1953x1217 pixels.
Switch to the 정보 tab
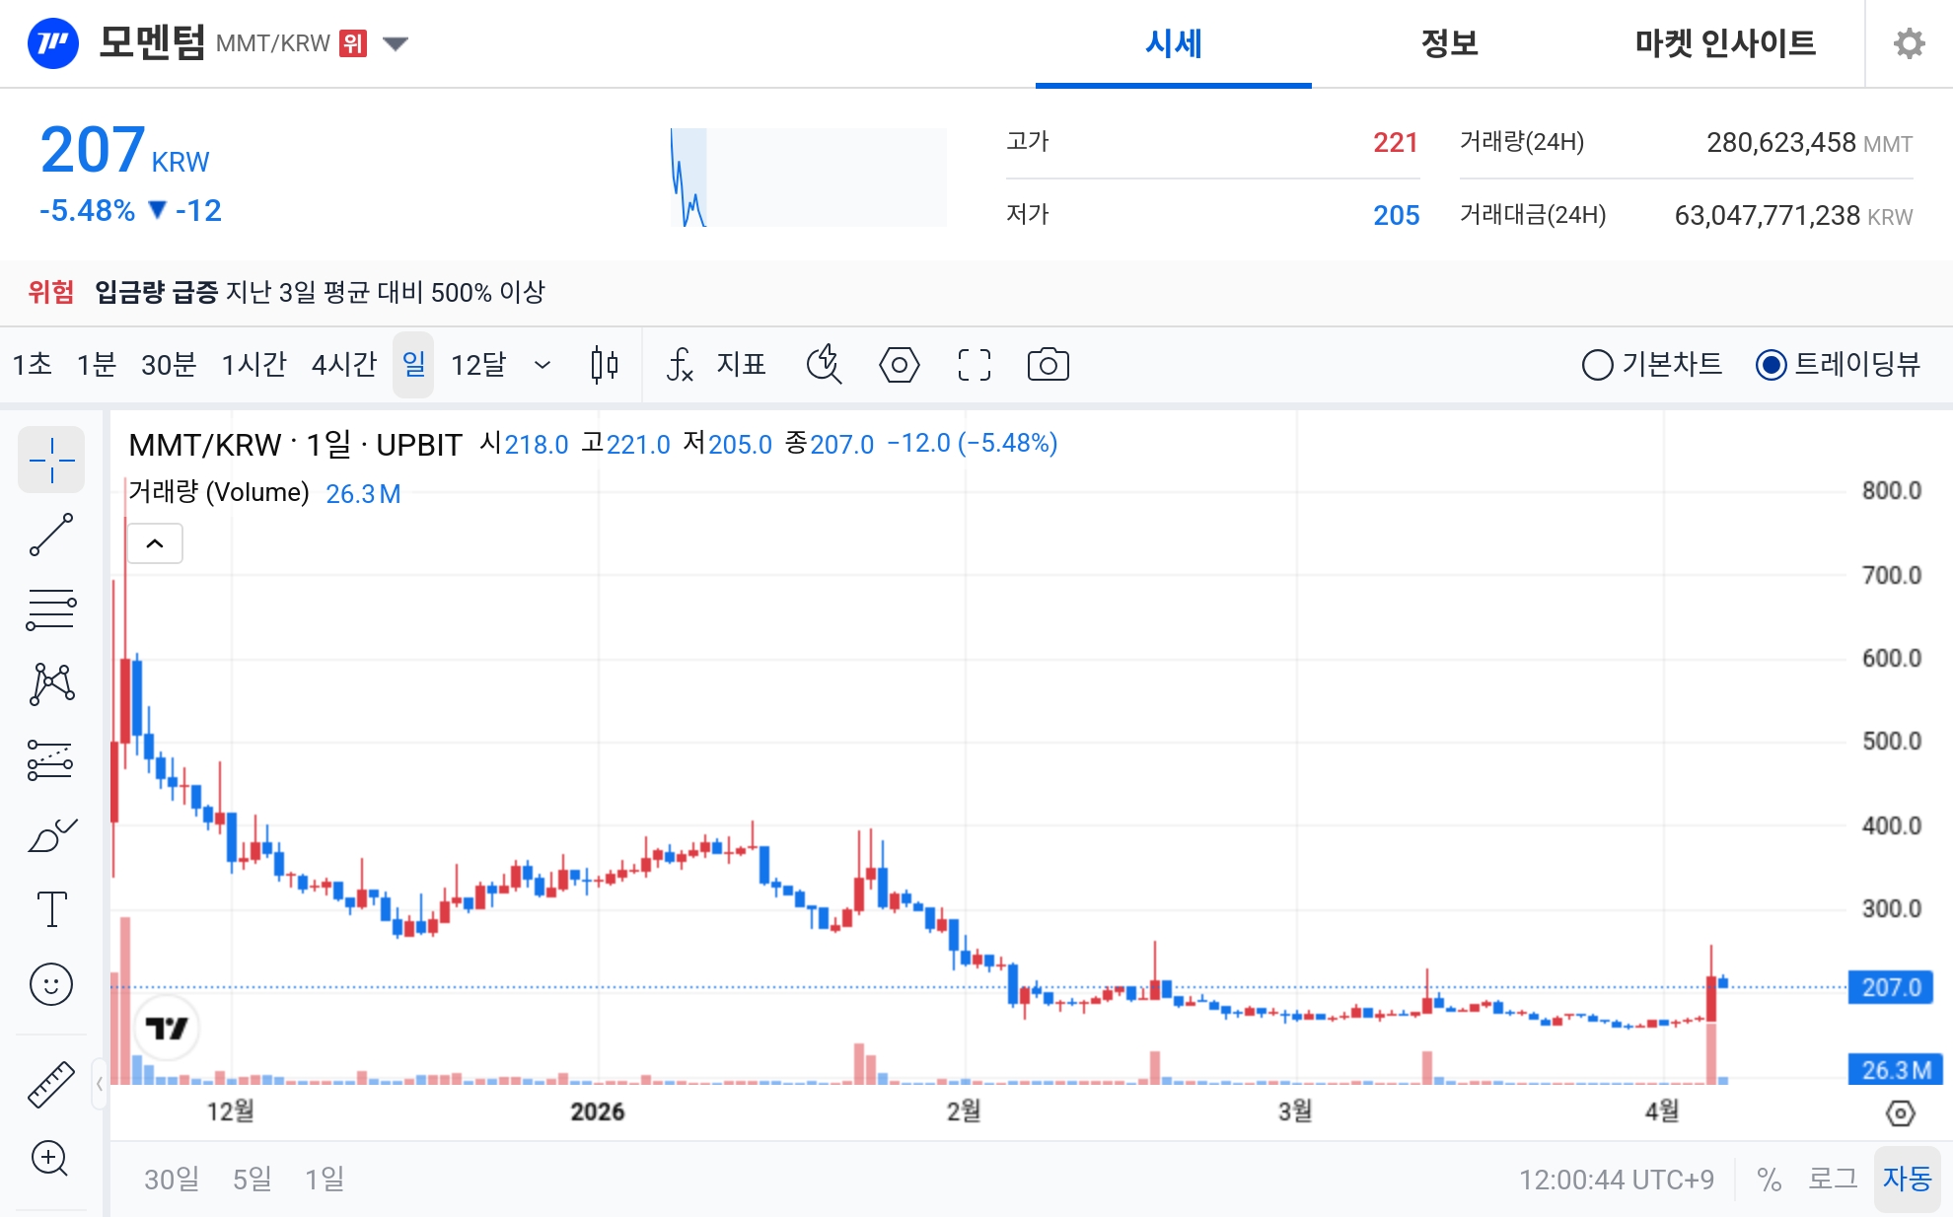(x=1447, y=43)
